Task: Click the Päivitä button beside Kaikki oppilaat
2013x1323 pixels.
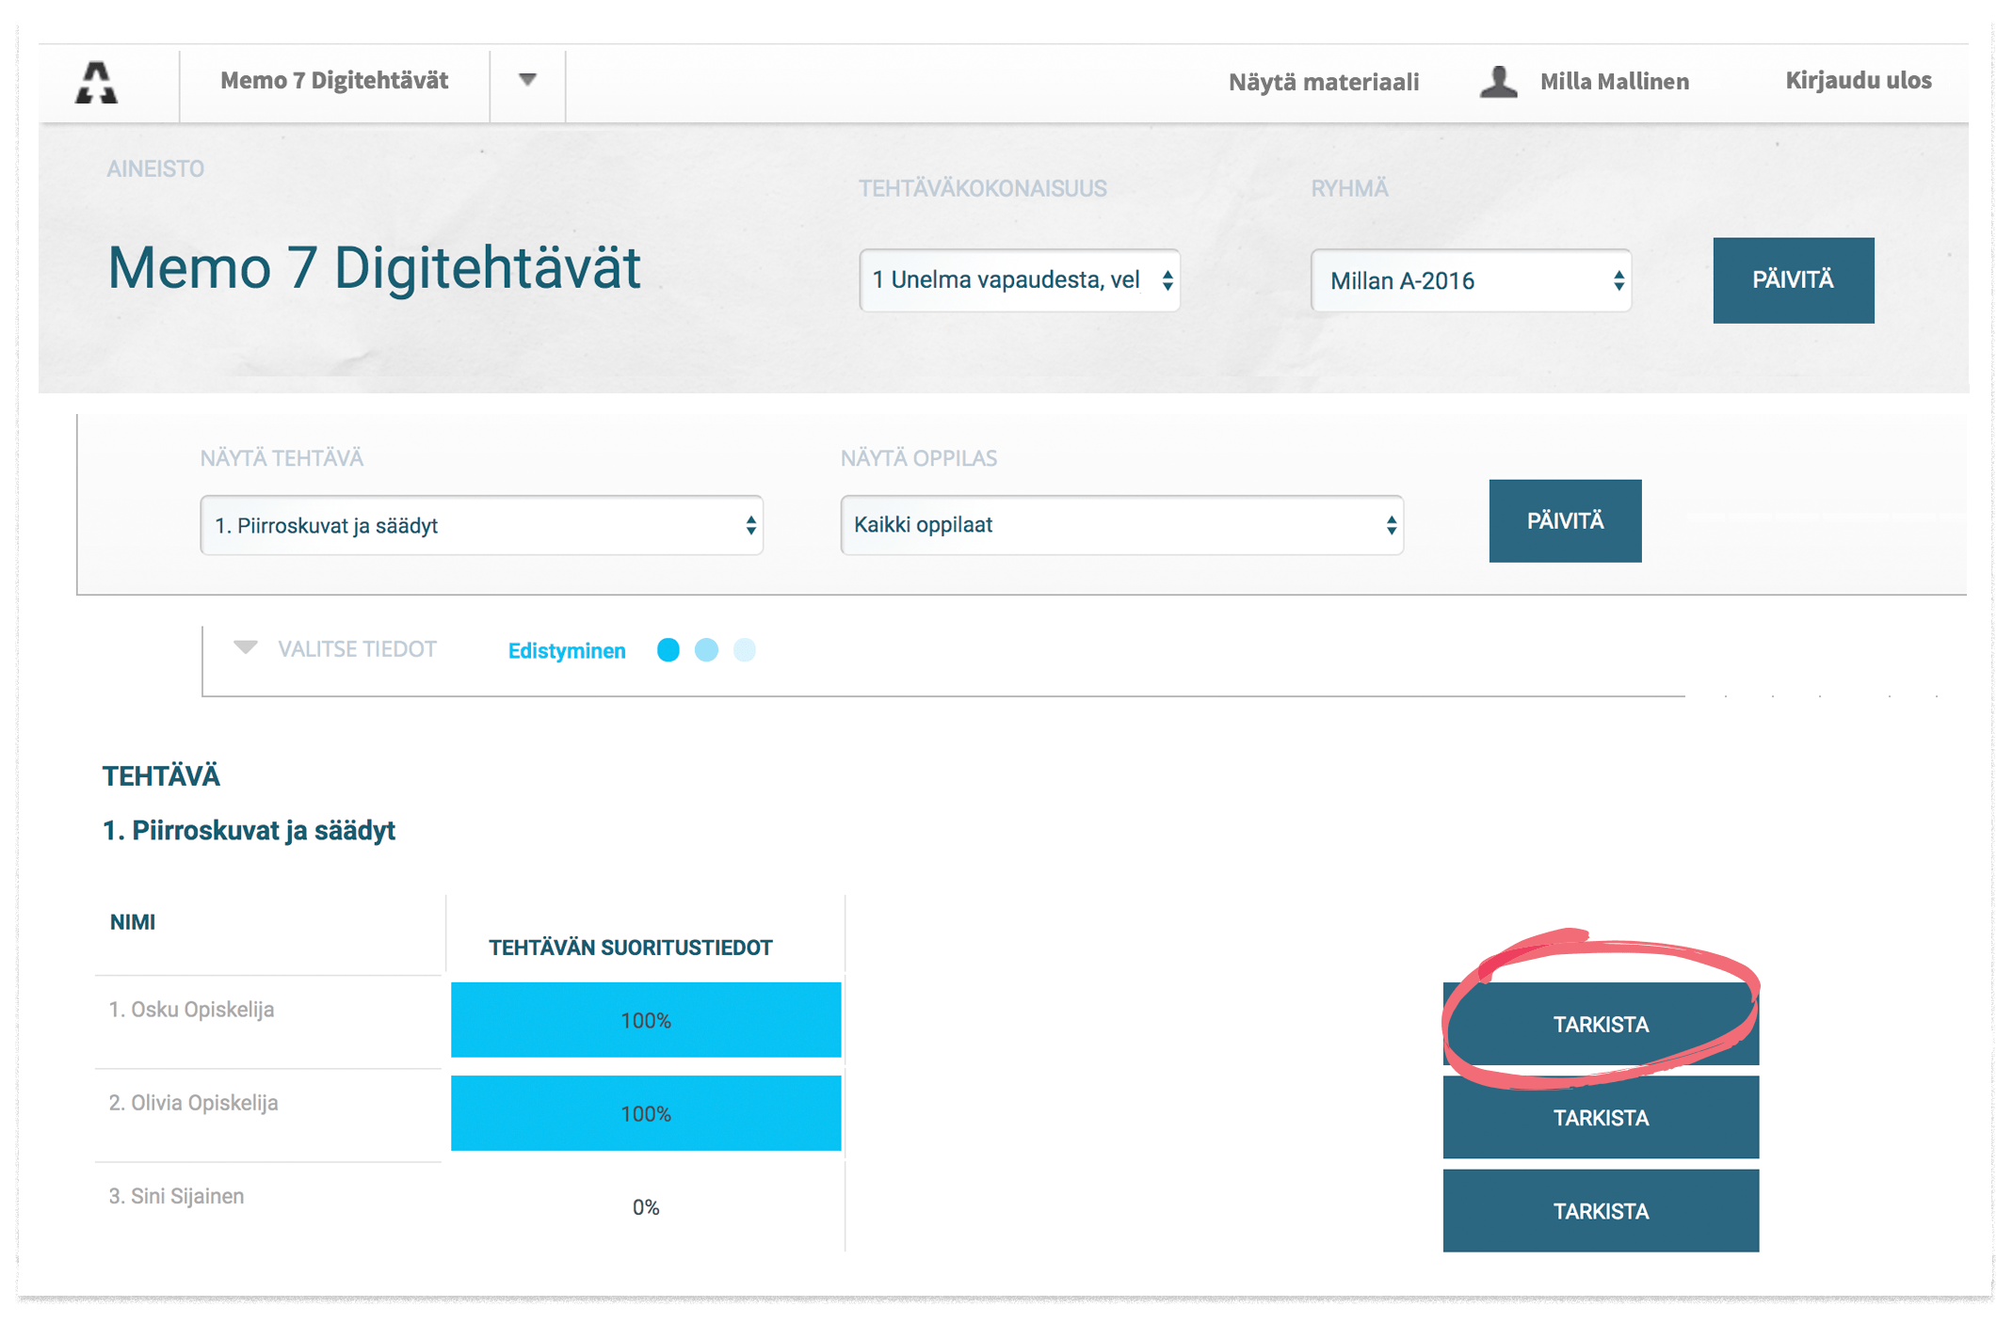Action: [1565, 520]
